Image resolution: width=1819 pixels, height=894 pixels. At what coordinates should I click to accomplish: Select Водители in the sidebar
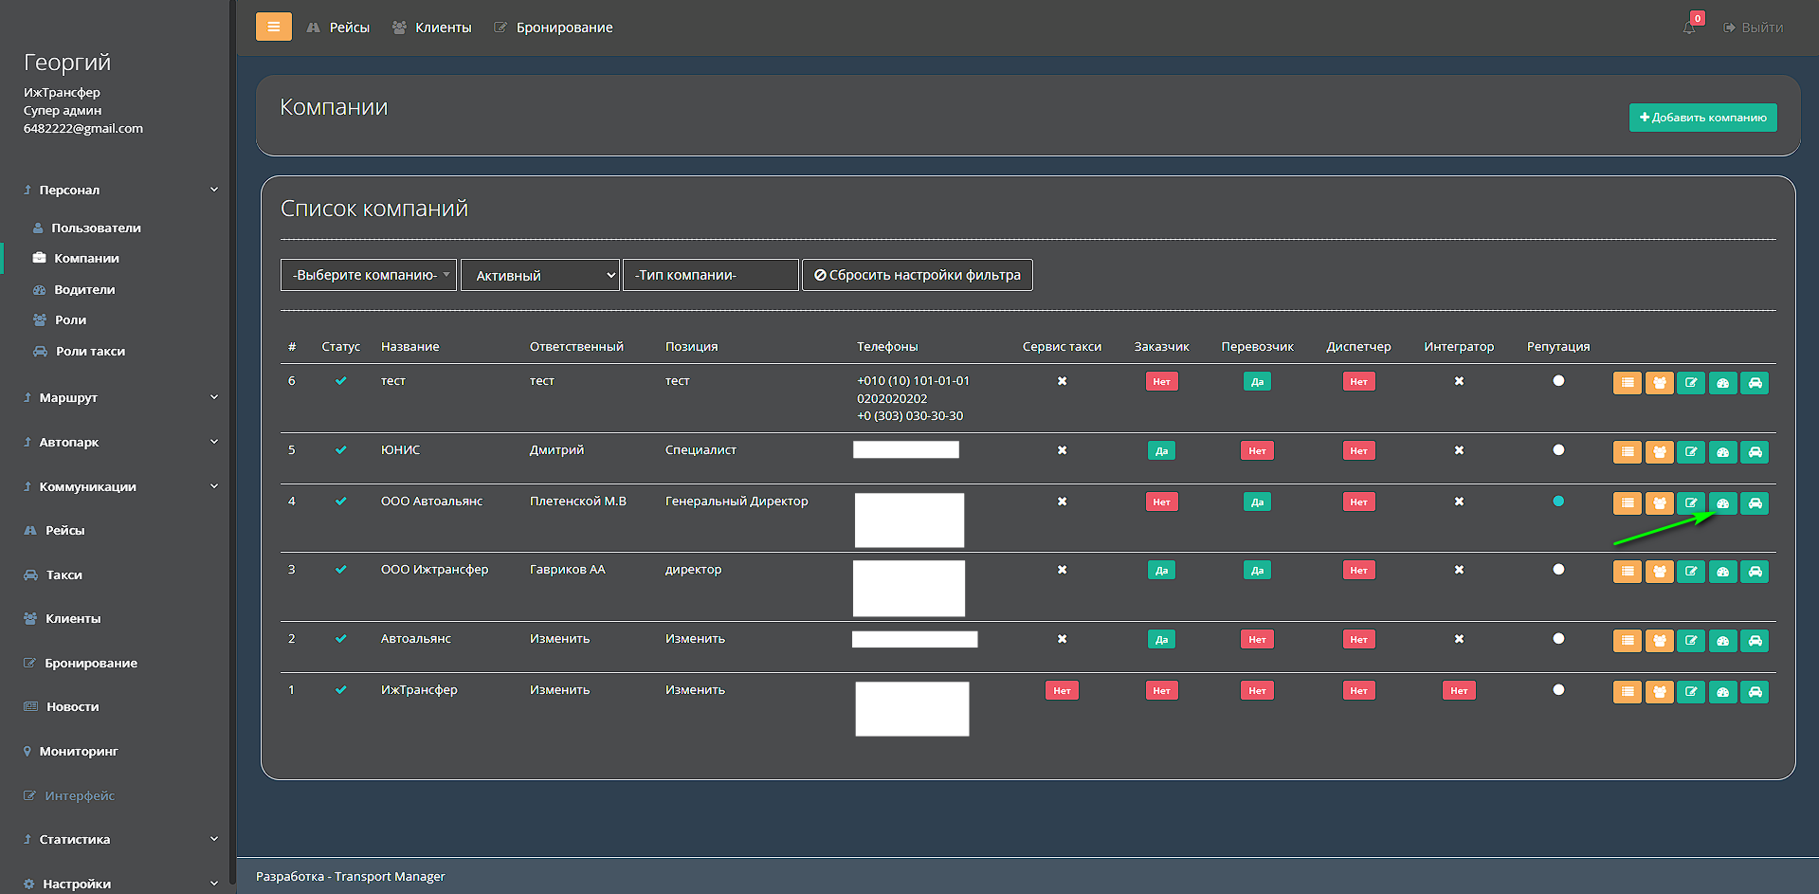pyautogui.click(x=84, y=289)
